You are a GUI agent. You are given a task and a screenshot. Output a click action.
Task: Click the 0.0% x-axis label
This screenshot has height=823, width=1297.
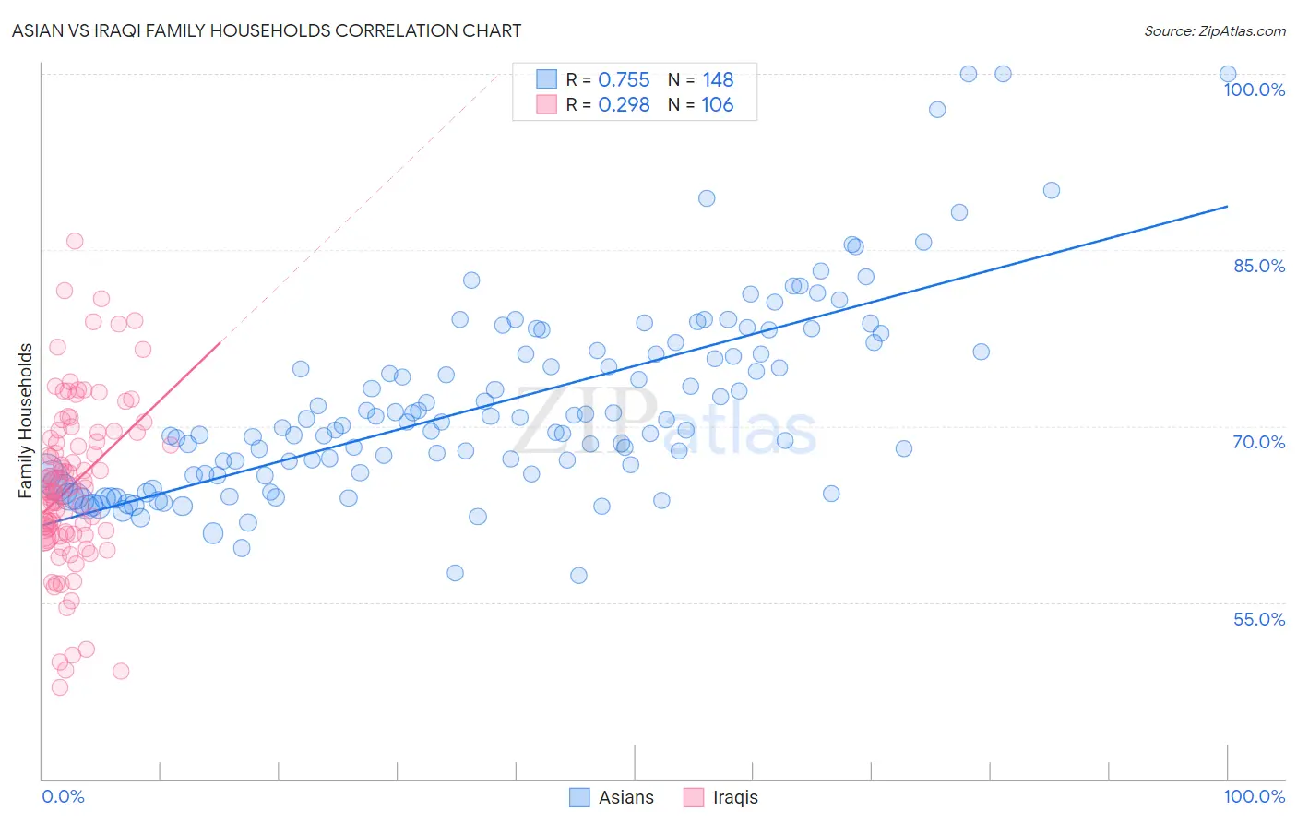pos(63,796)
